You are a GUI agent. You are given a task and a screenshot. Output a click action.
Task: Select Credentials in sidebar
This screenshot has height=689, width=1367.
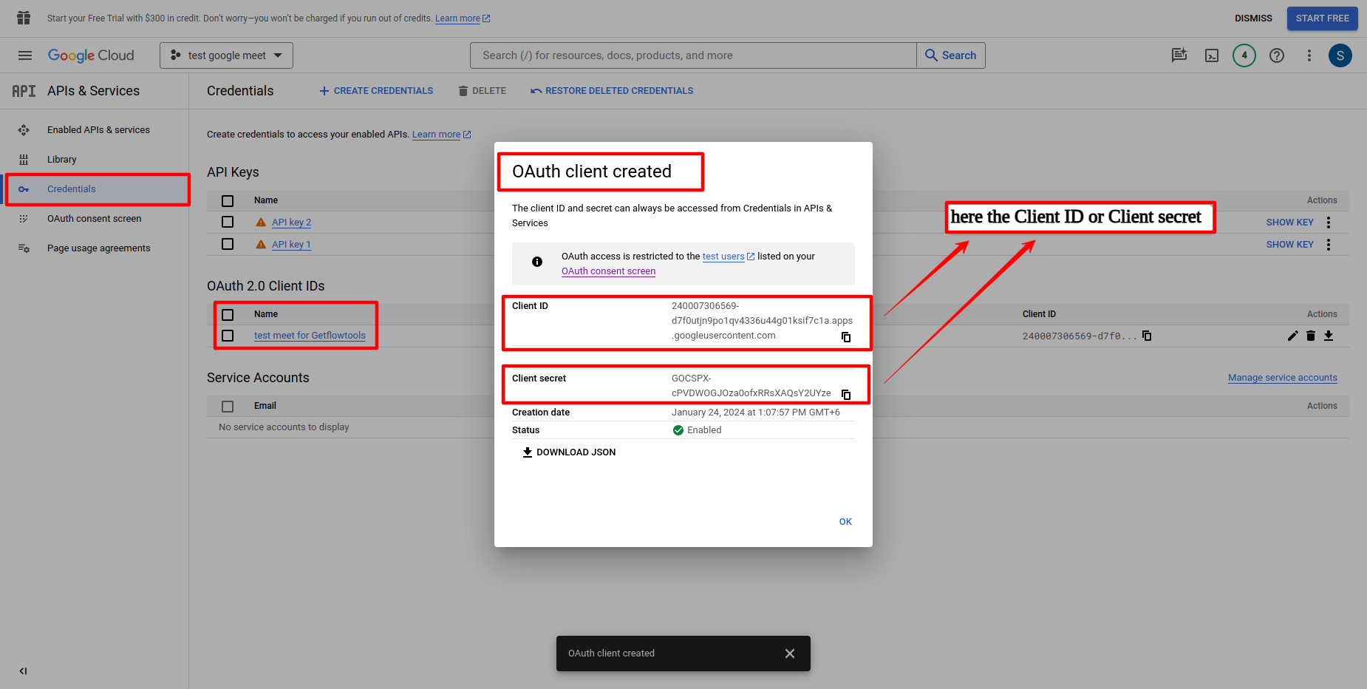pyautogui.click(x=95, y=189)
